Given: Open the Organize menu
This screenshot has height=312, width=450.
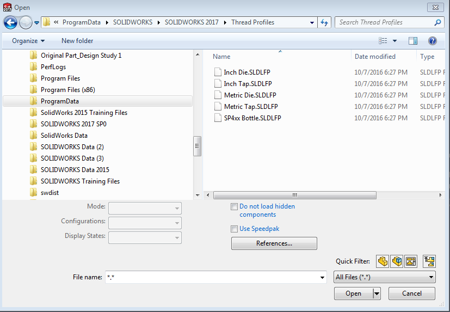Looking at the screenshot, I should 28,41.
